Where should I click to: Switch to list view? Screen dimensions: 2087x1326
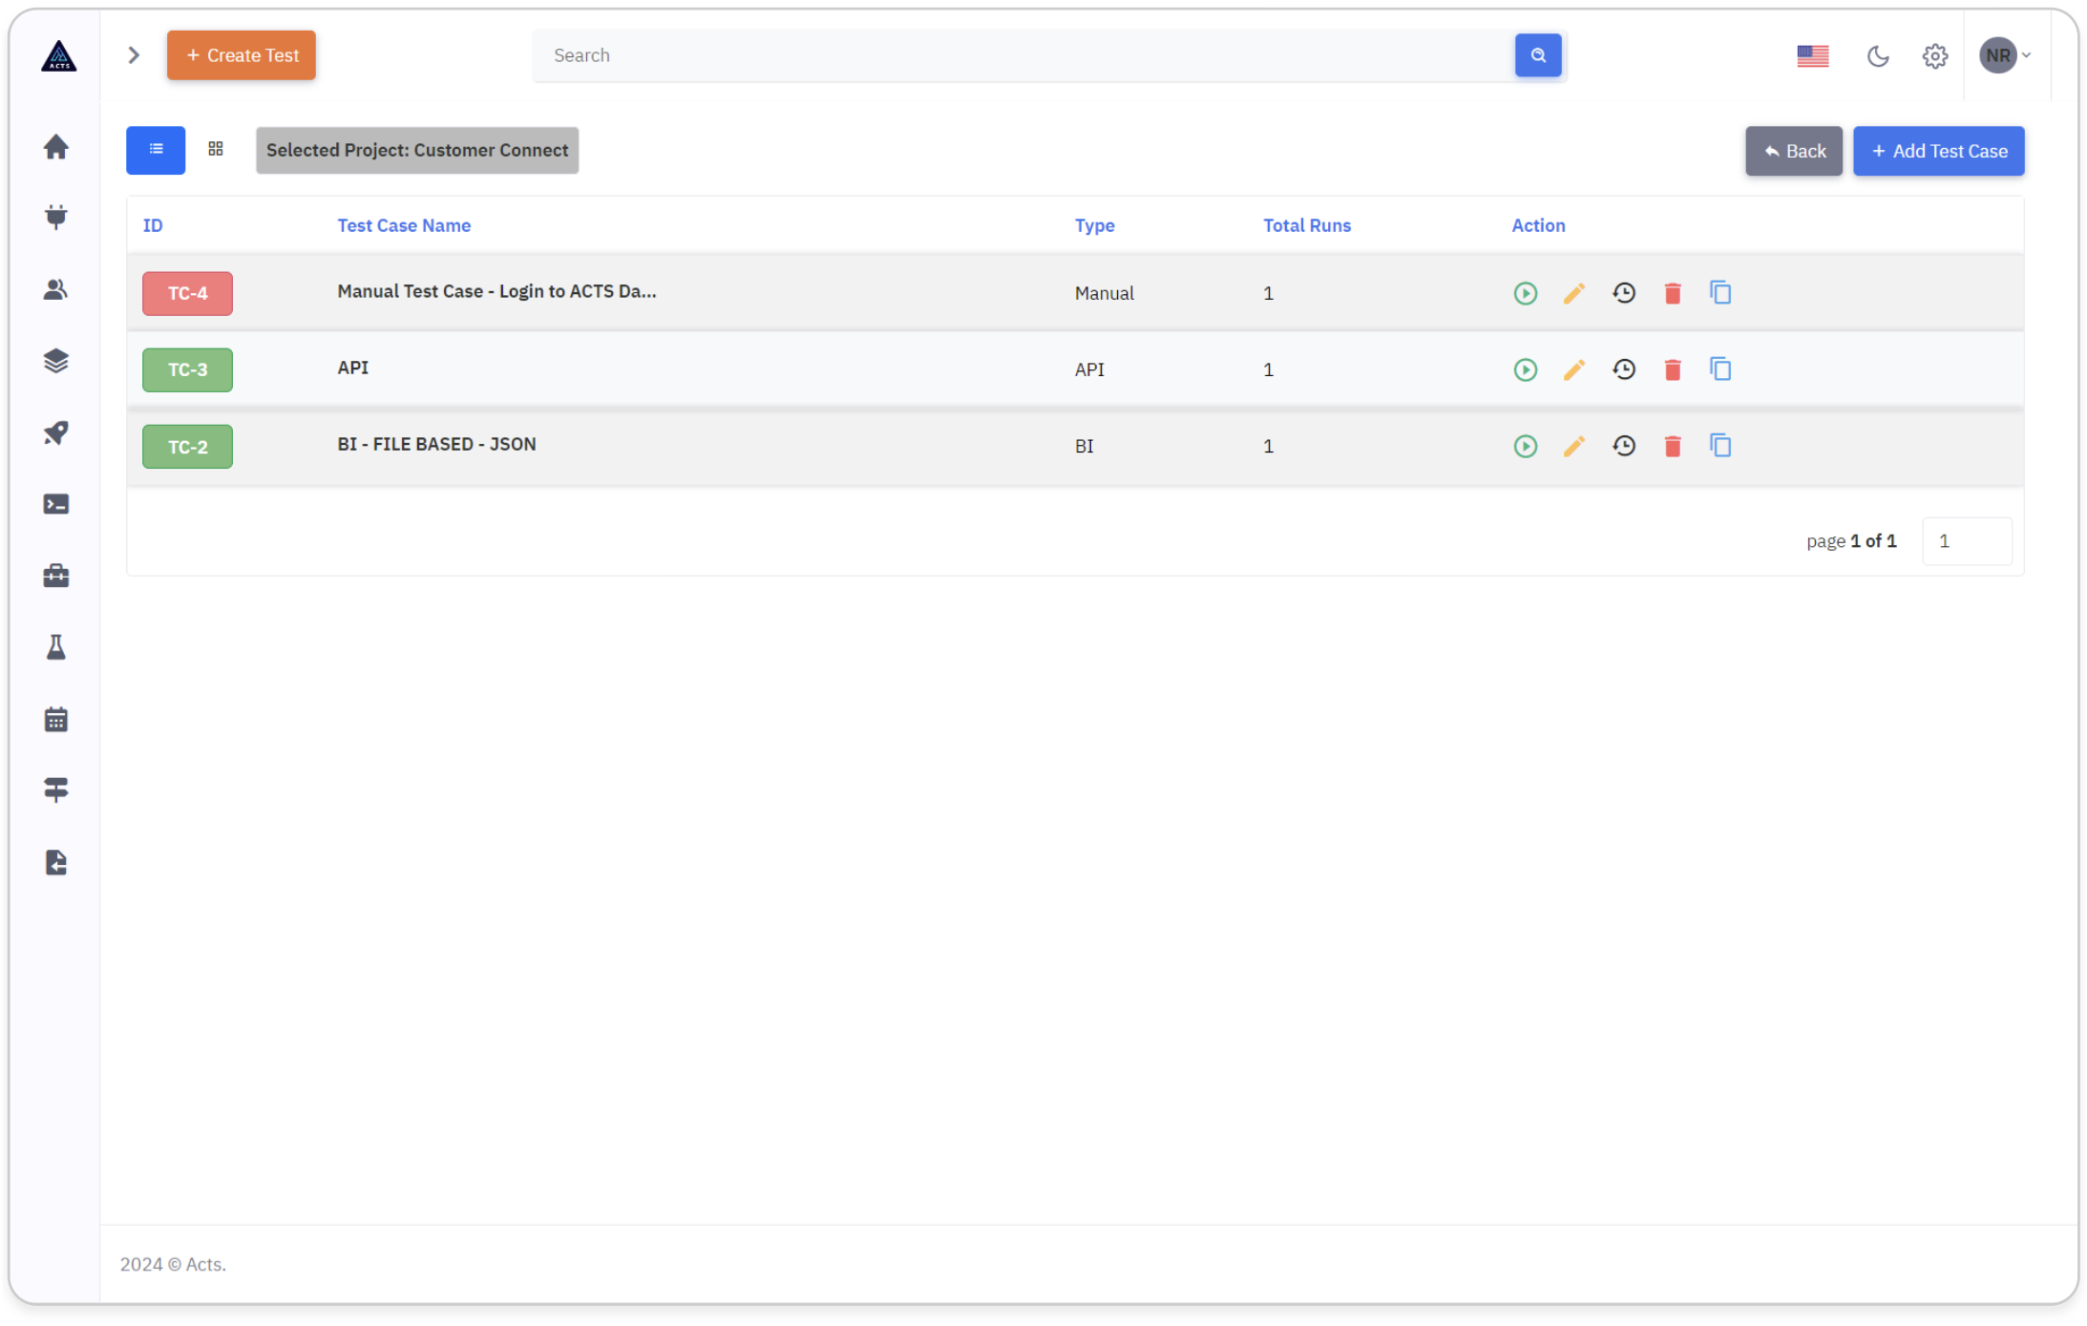pyautogui.click(x=156, y=150)
